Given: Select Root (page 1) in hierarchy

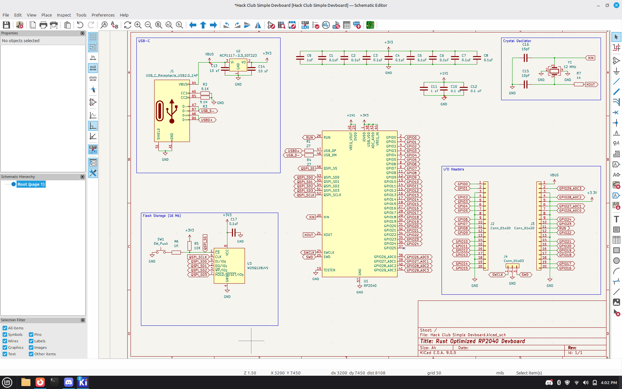Looking at the screenshot, I should (31, 184).
